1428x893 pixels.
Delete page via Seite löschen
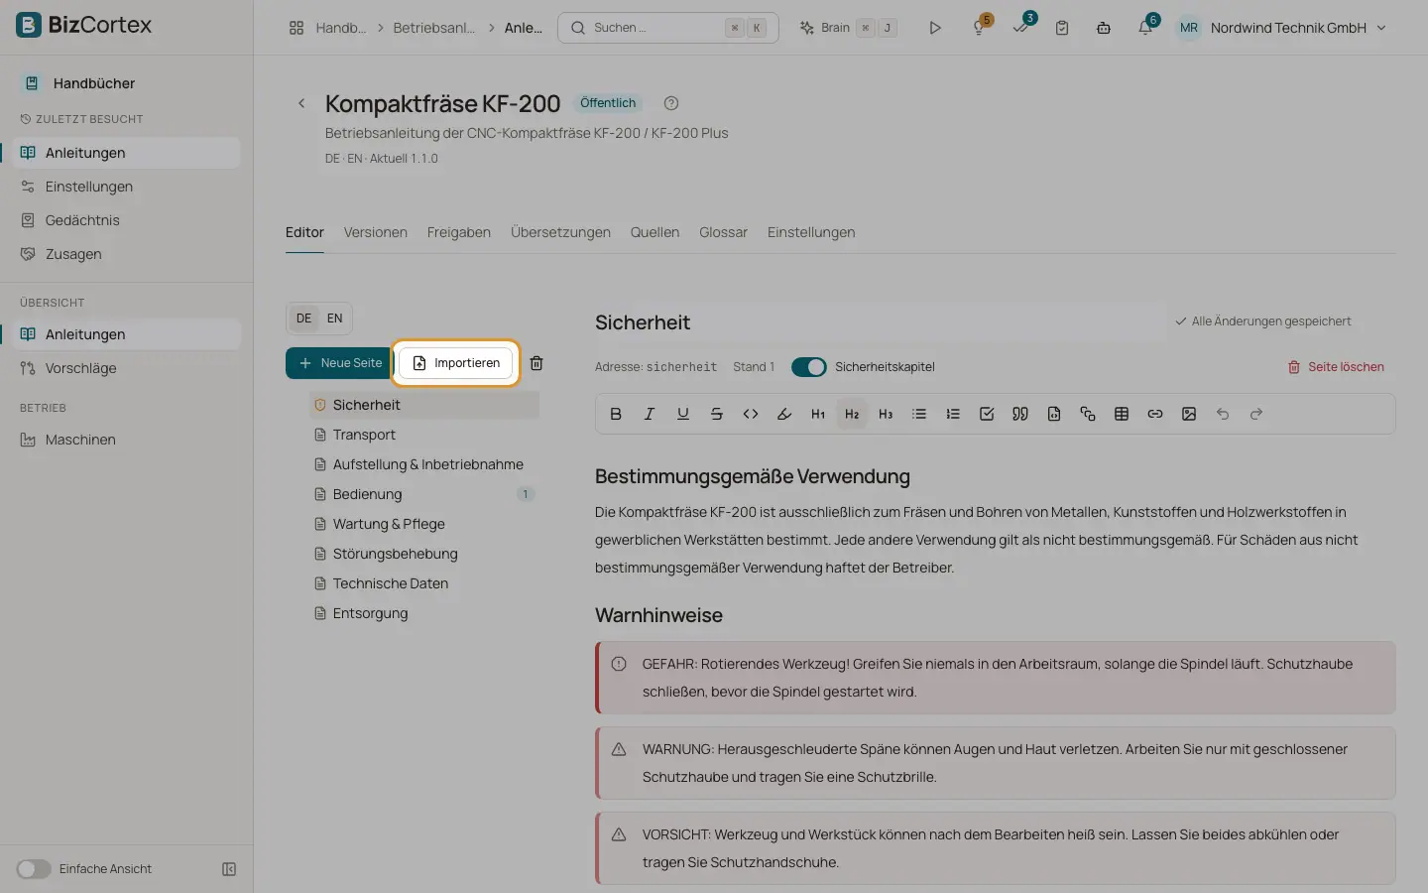(x=1336, y=367)
